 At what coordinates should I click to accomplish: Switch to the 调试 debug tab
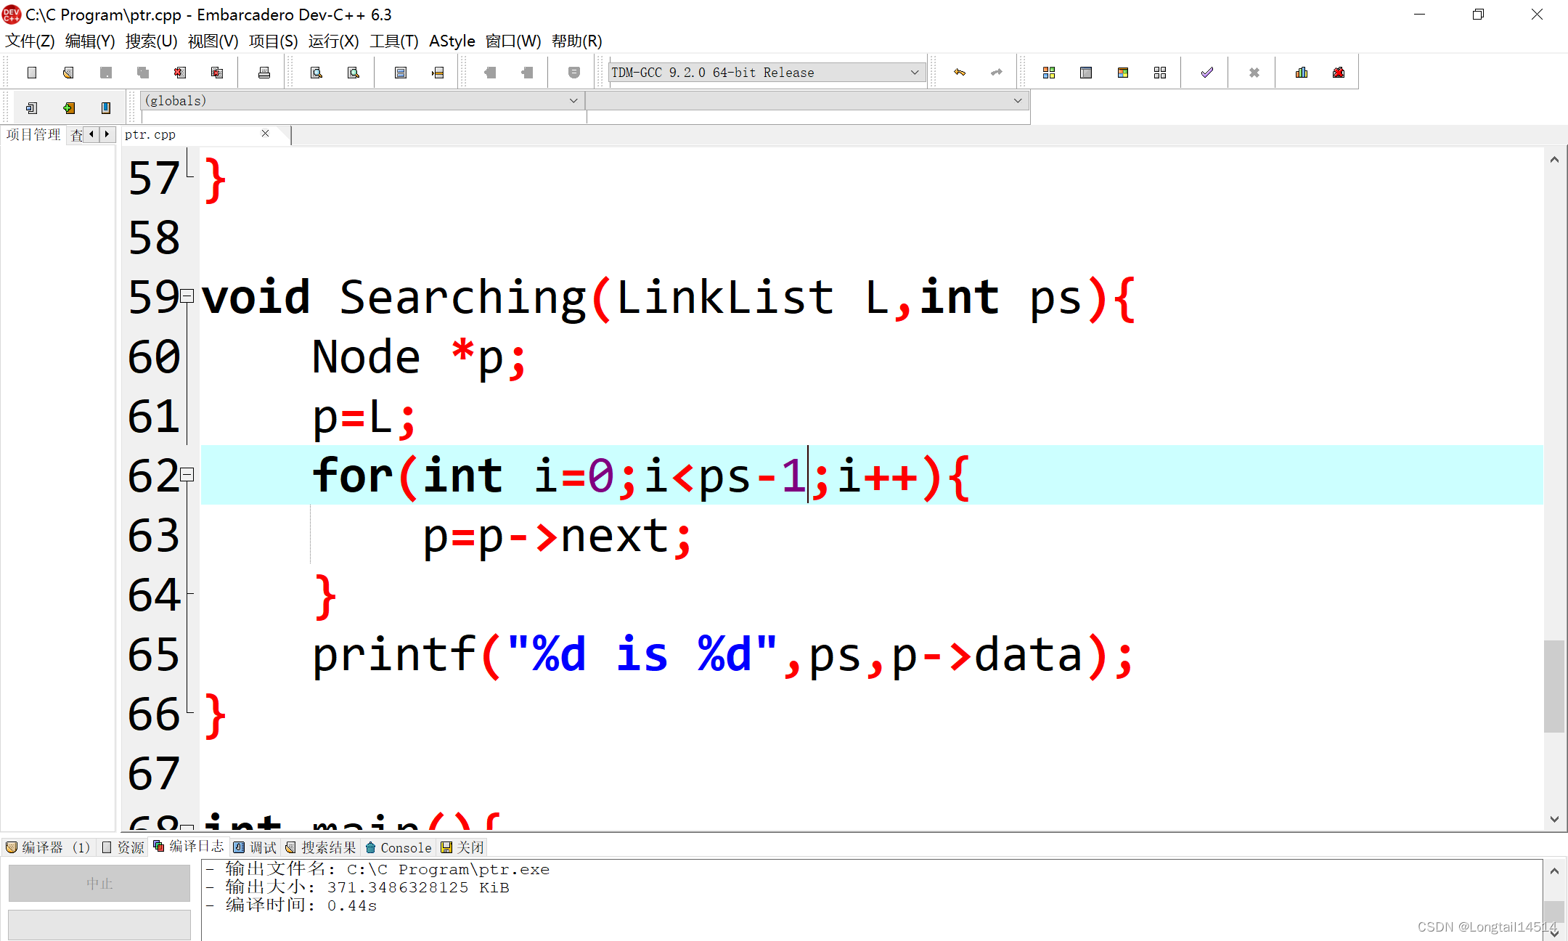[256, 847]
